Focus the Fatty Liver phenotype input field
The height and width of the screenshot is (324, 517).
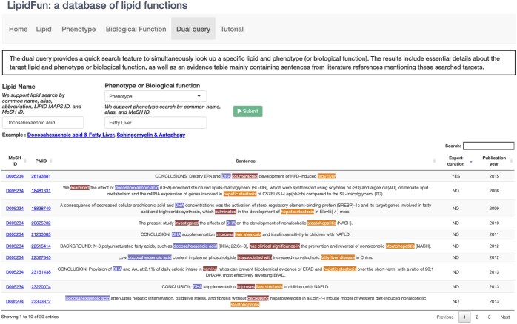click(156, 123)
